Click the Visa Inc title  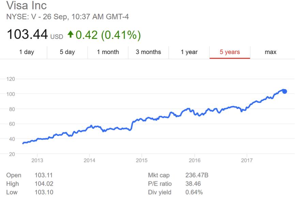[27, 6]
